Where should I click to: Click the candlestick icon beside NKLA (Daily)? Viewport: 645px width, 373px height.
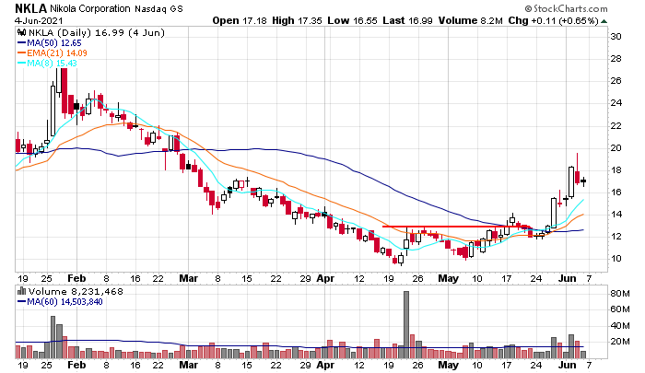pyautogui.click(x=22, y=32)
